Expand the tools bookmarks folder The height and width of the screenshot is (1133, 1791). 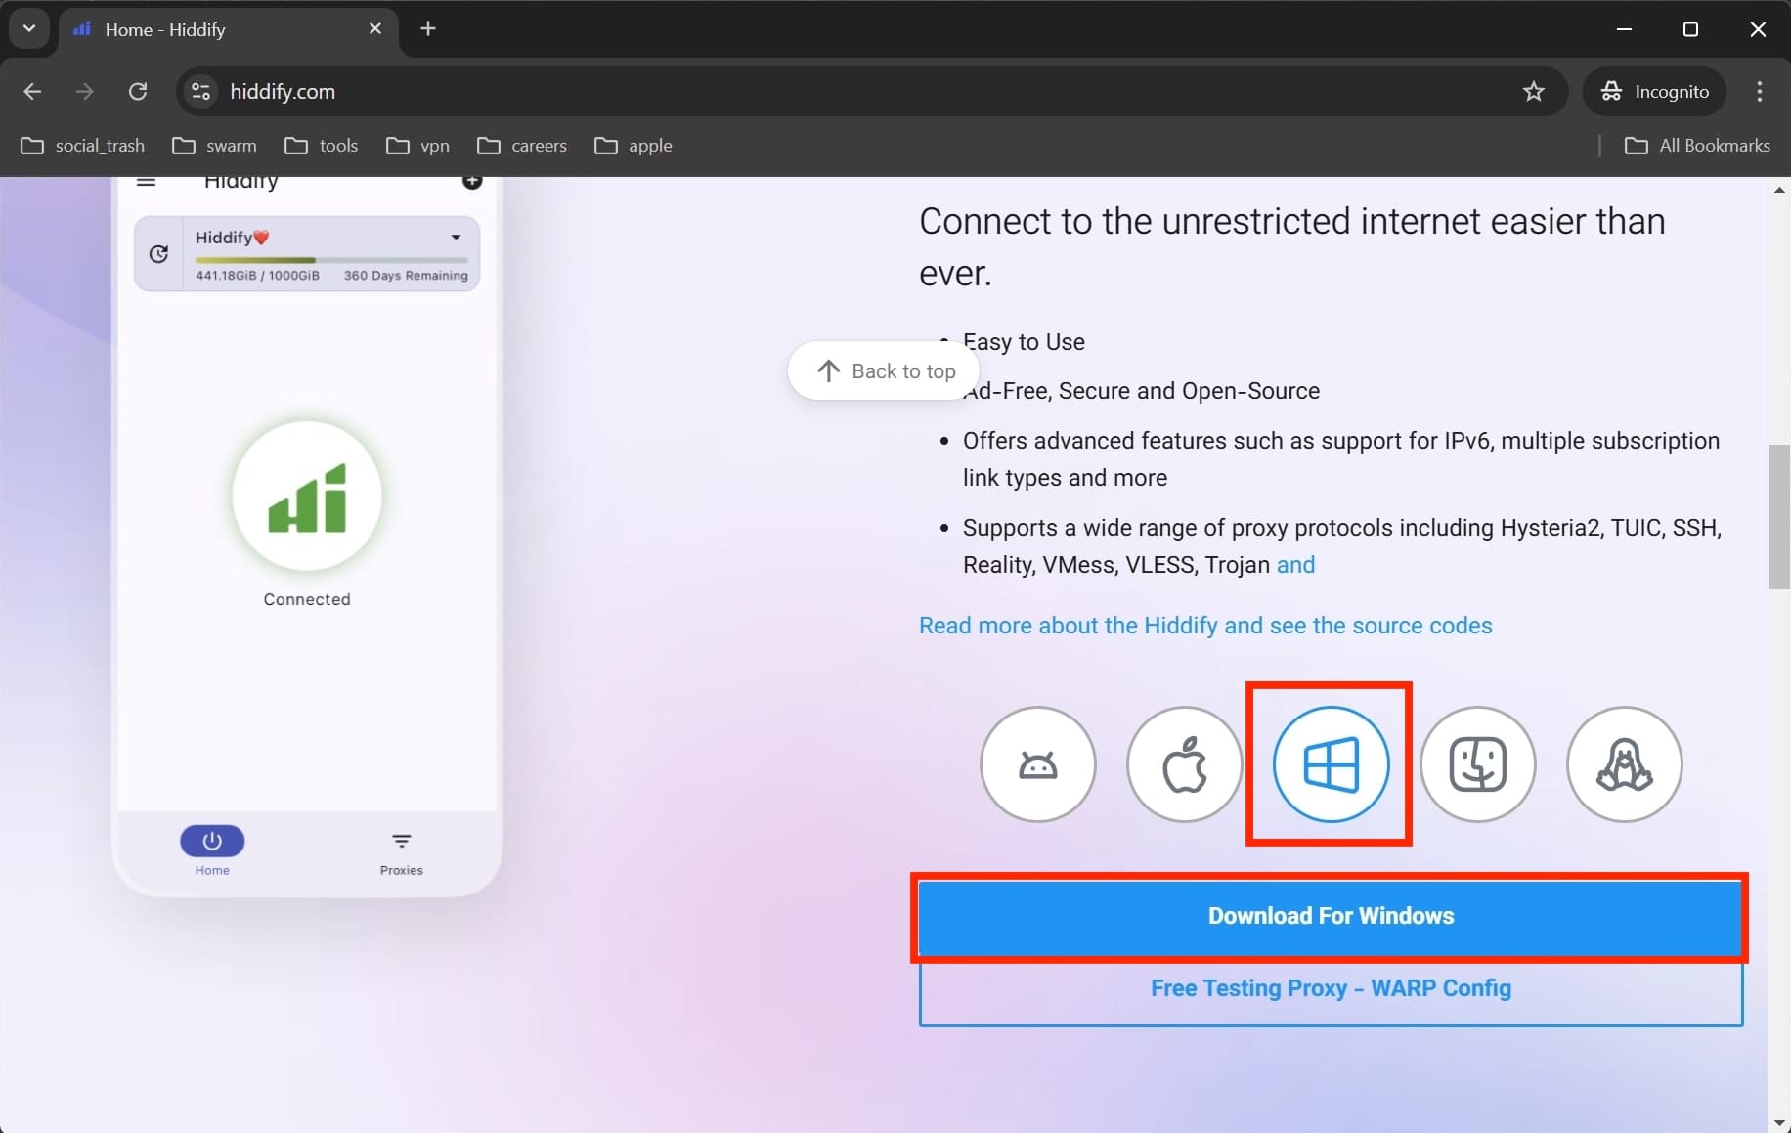point(322,146)
